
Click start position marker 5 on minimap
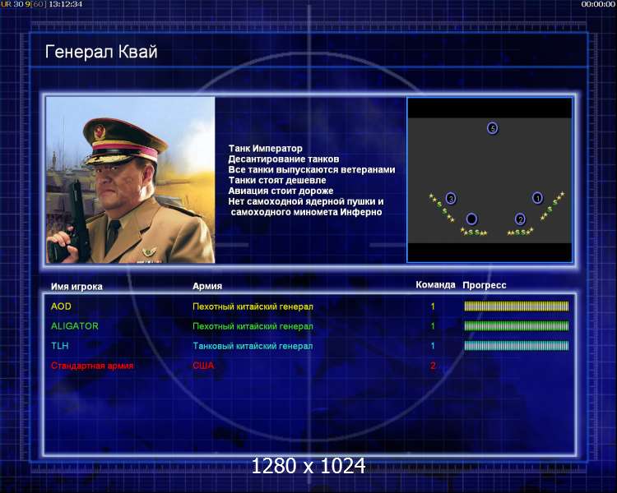492,128
